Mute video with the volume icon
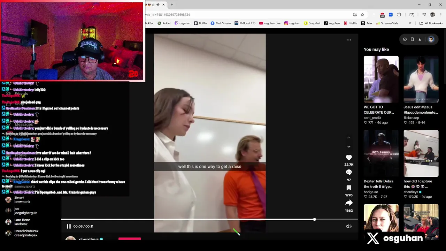 click(349, 227)
